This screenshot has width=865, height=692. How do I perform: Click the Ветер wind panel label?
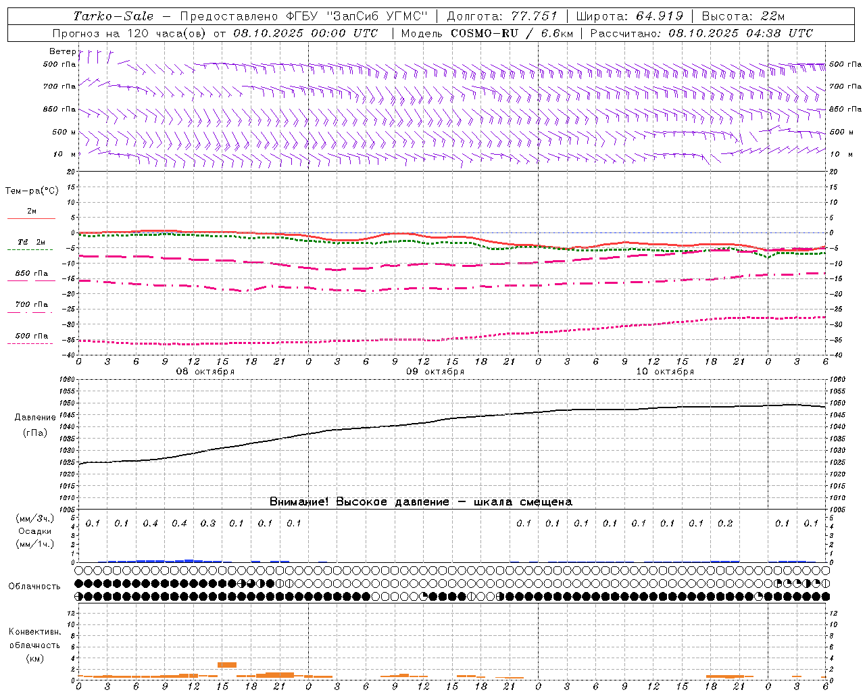(x=62, y=51)
